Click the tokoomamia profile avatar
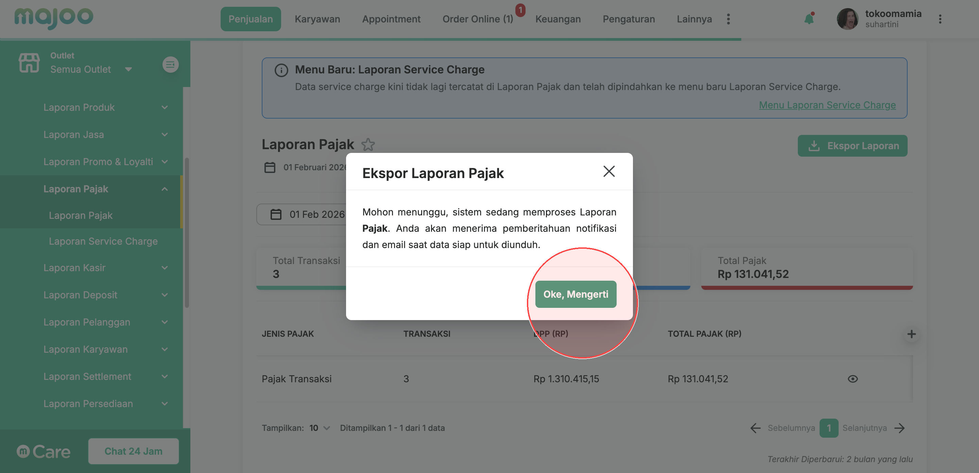 [847, 19]
